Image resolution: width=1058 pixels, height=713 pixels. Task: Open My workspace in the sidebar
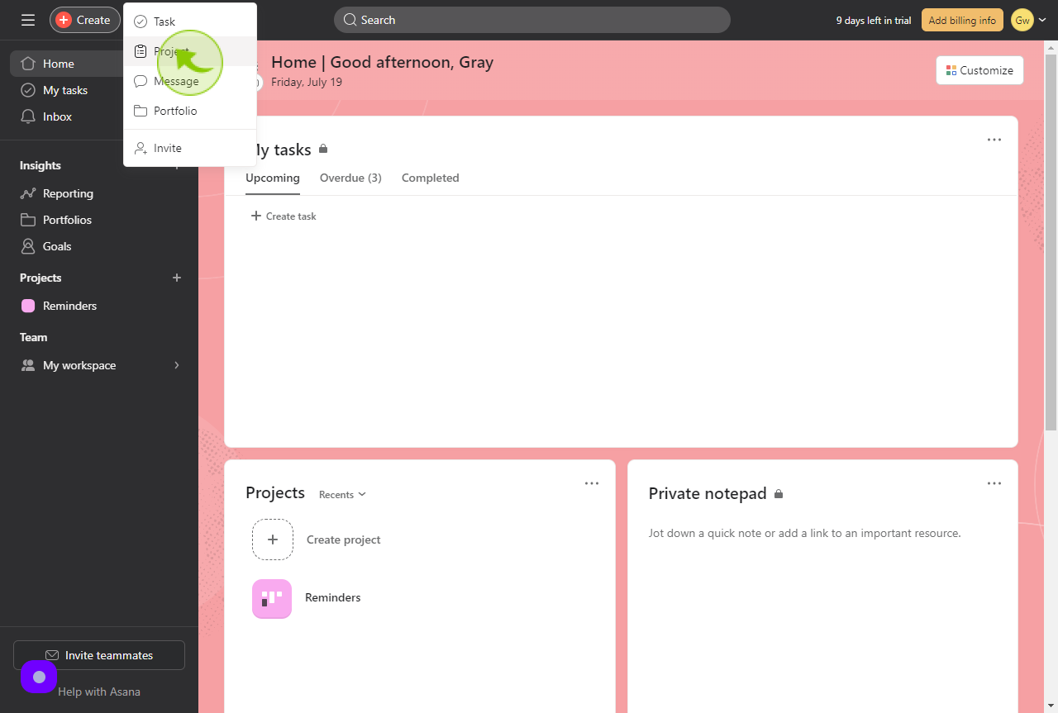point(99,365)
